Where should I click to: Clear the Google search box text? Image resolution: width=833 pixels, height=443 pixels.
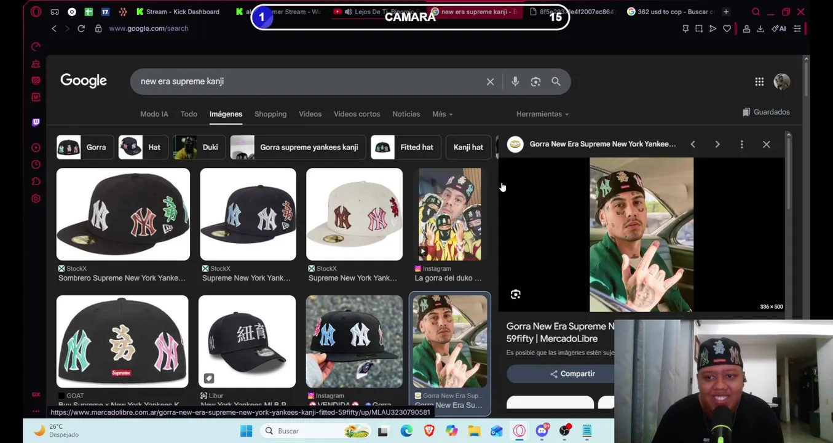490,82
